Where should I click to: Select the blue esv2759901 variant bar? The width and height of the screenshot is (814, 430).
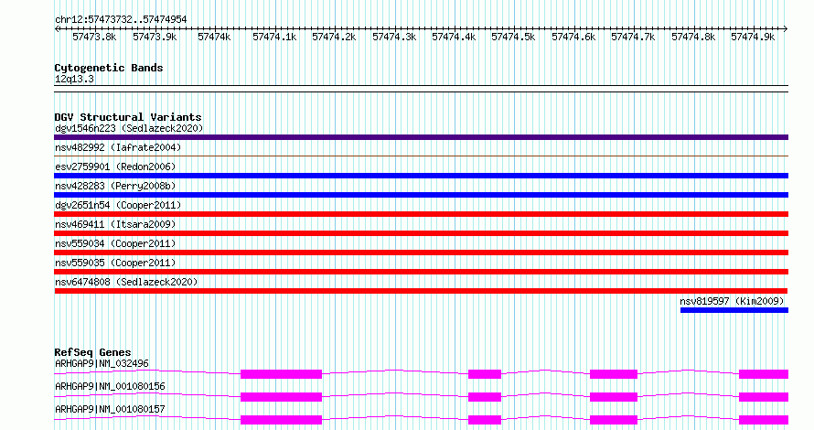click(x=421, y=176)
